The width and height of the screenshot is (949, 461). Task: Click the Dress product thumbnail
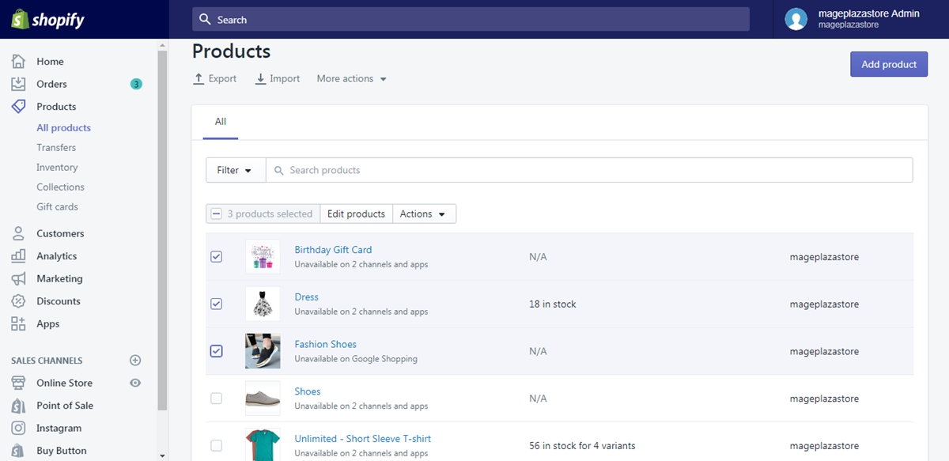point(263,304)
